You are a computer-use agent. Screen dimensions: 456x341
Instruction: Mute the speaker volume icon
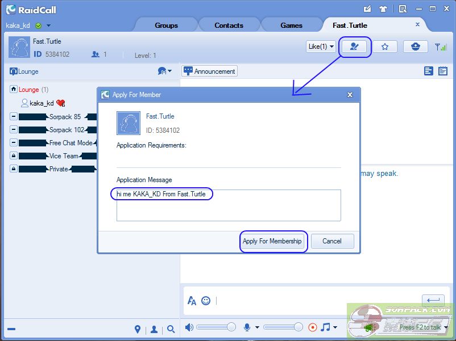[189, 327]
